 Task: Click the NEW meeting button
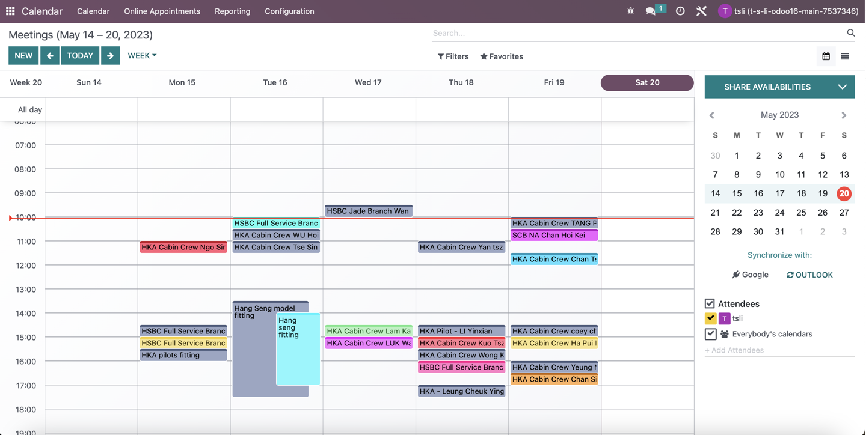coord(23,56)
